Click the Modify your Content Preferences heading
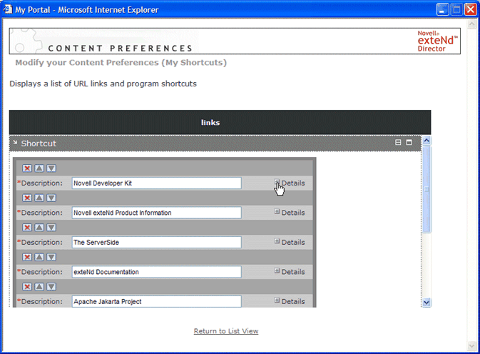 click(121, 63)
